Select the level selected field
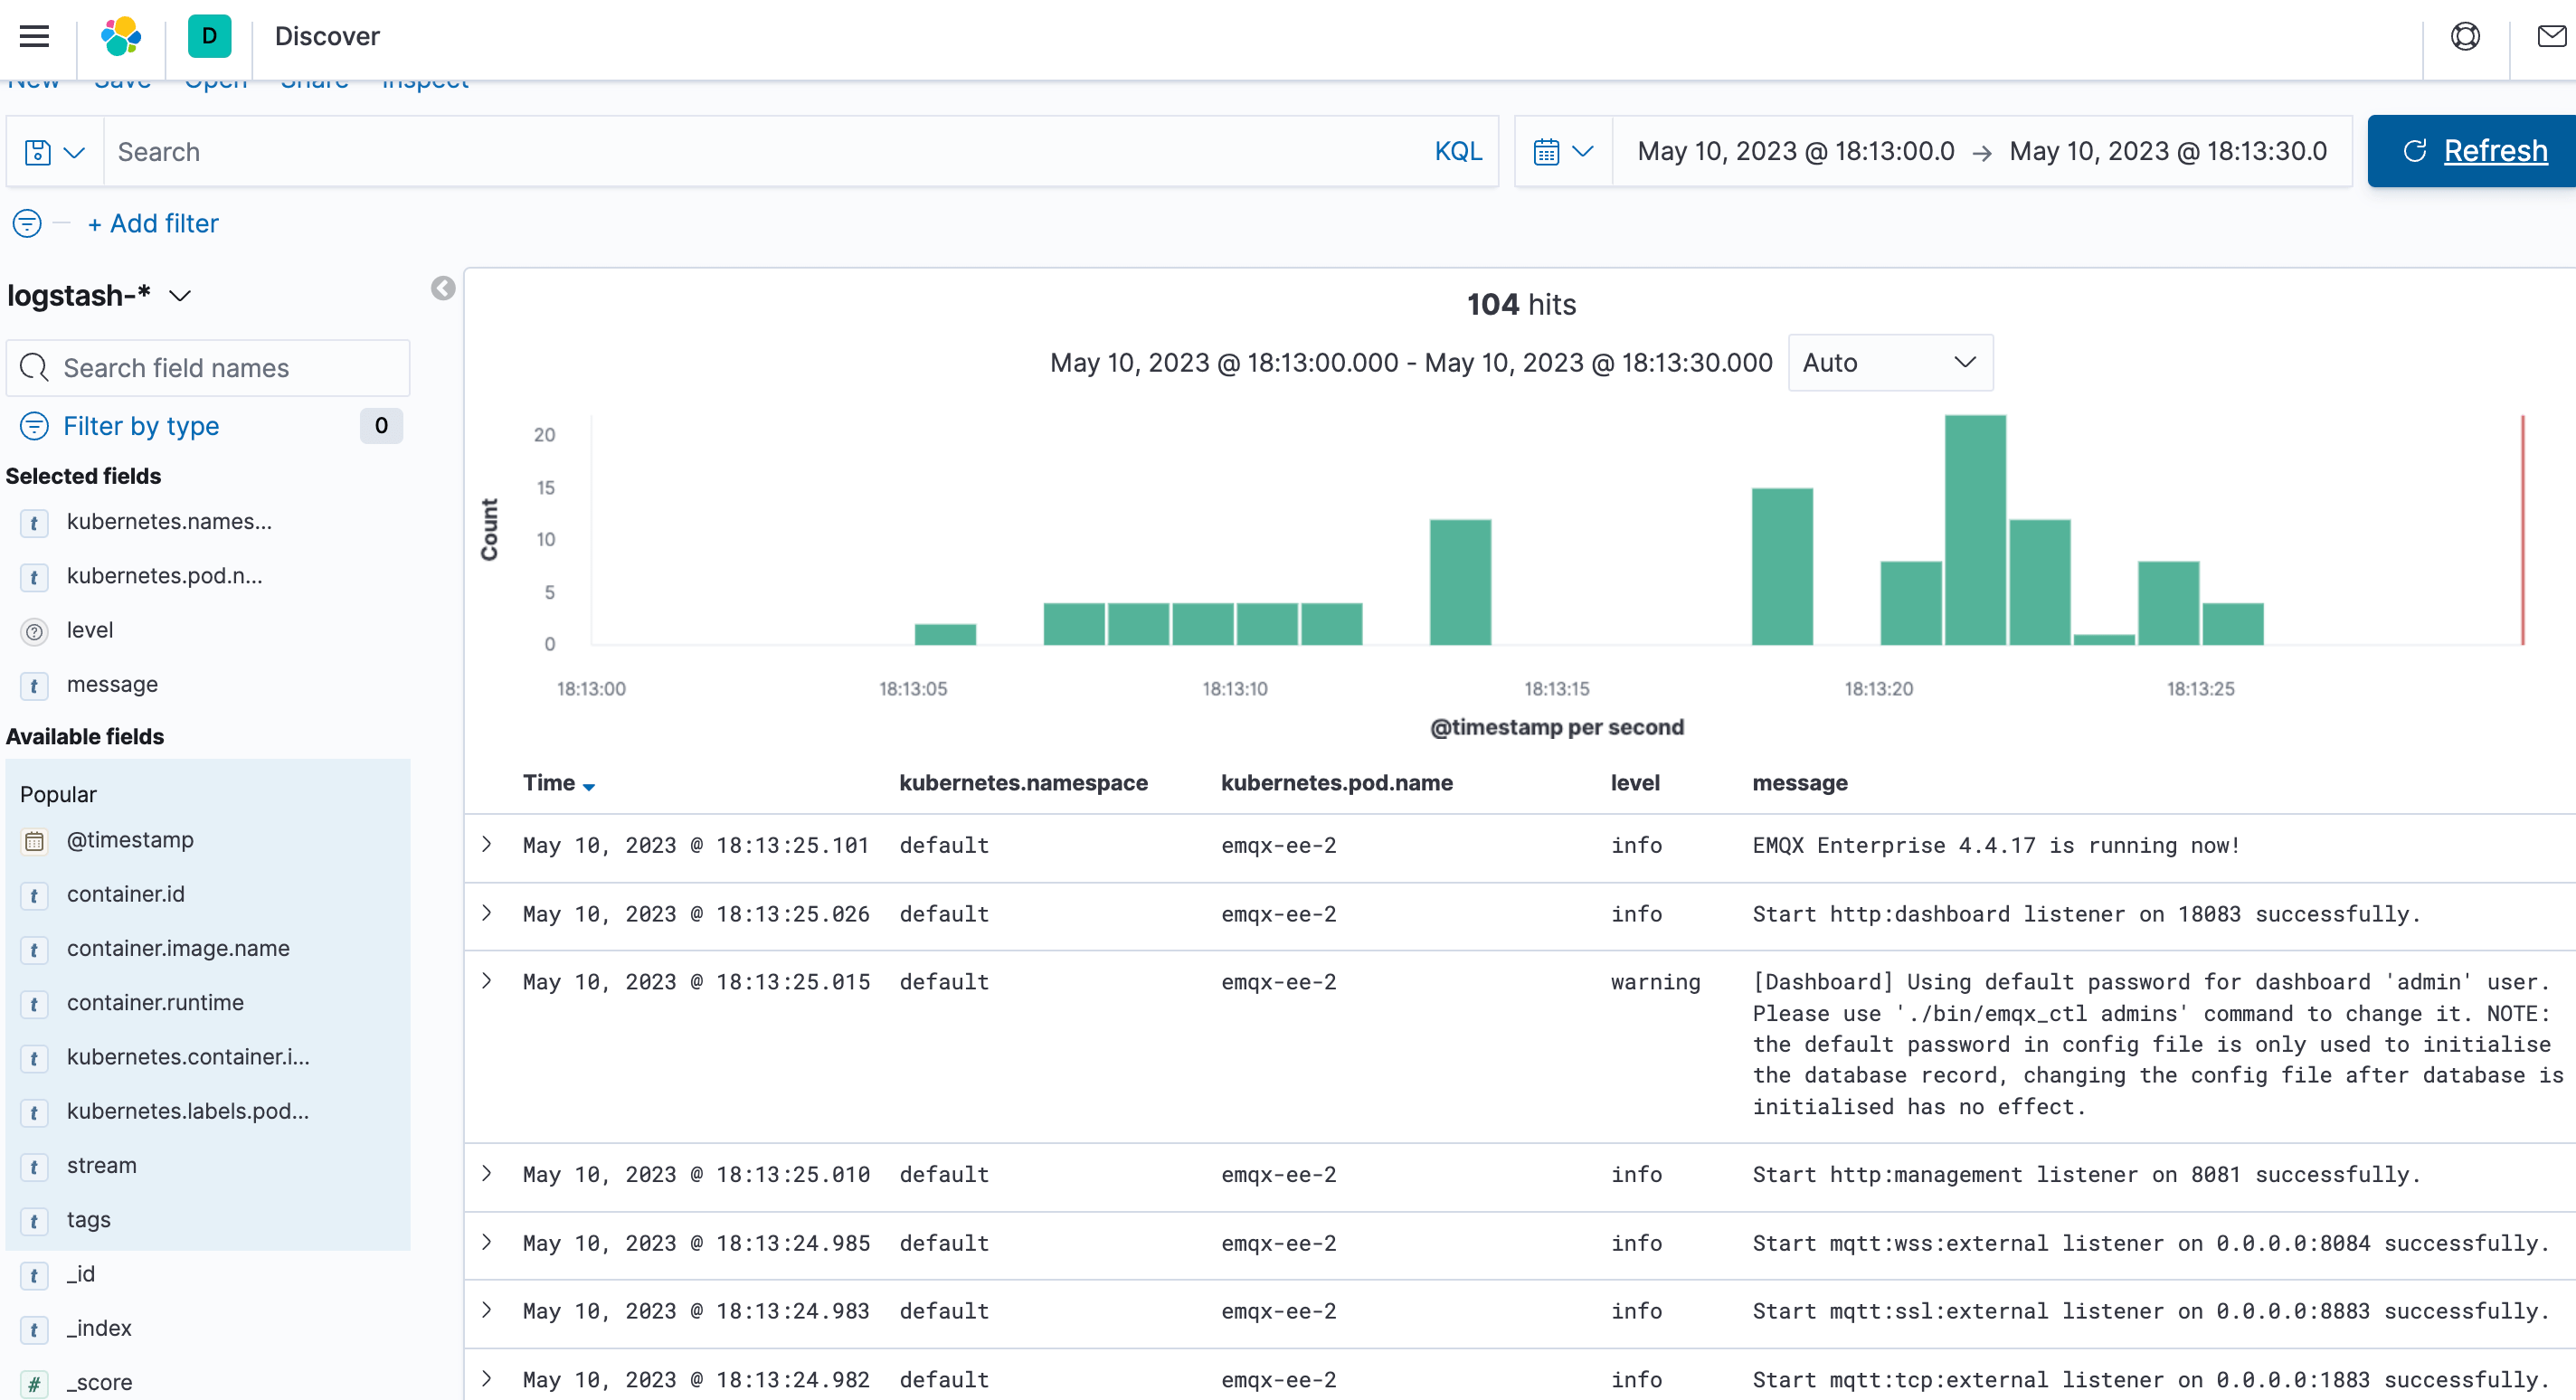Viewport: 2576px width, 1400px height. [89, 631]
